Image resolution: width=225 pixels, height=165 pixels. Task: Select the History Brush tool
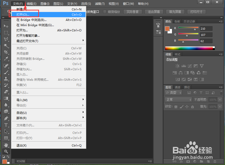(x=6, y=85)
